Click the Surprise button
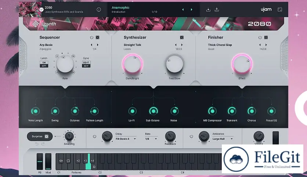This screenshot has height=177, width=307. tap(40, 136)
